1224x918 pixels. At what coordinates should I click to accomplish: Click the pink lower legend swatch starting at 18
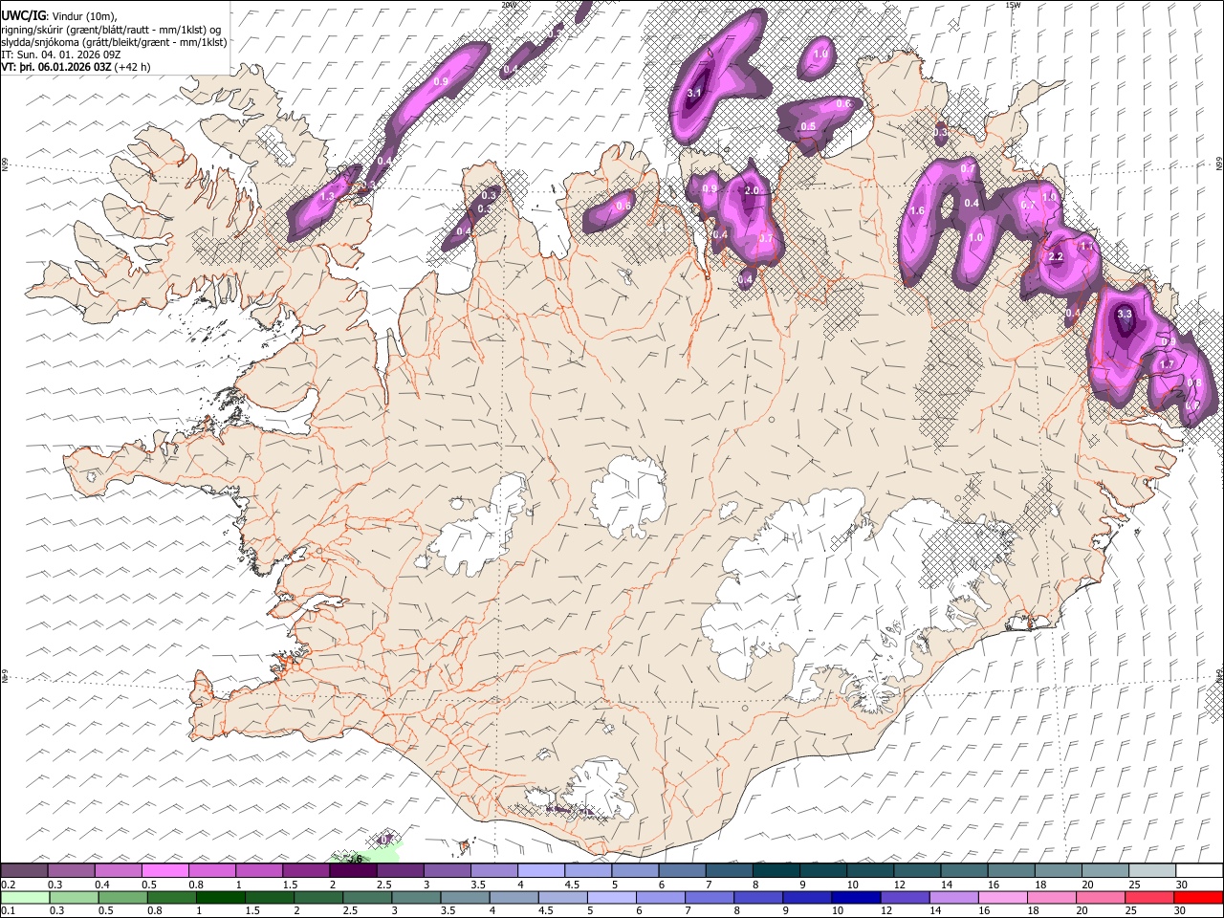point(1051,897)
